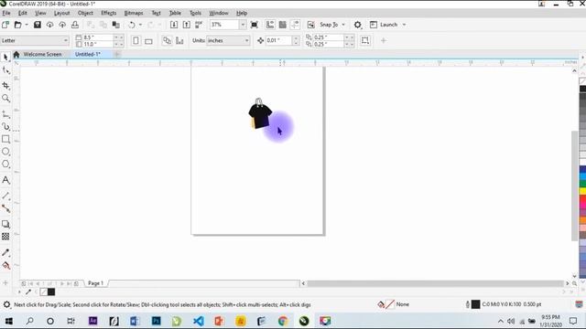Screen dimensions: 586x329
Task: Open the Bitmaps menu
Action: point(134,13)
